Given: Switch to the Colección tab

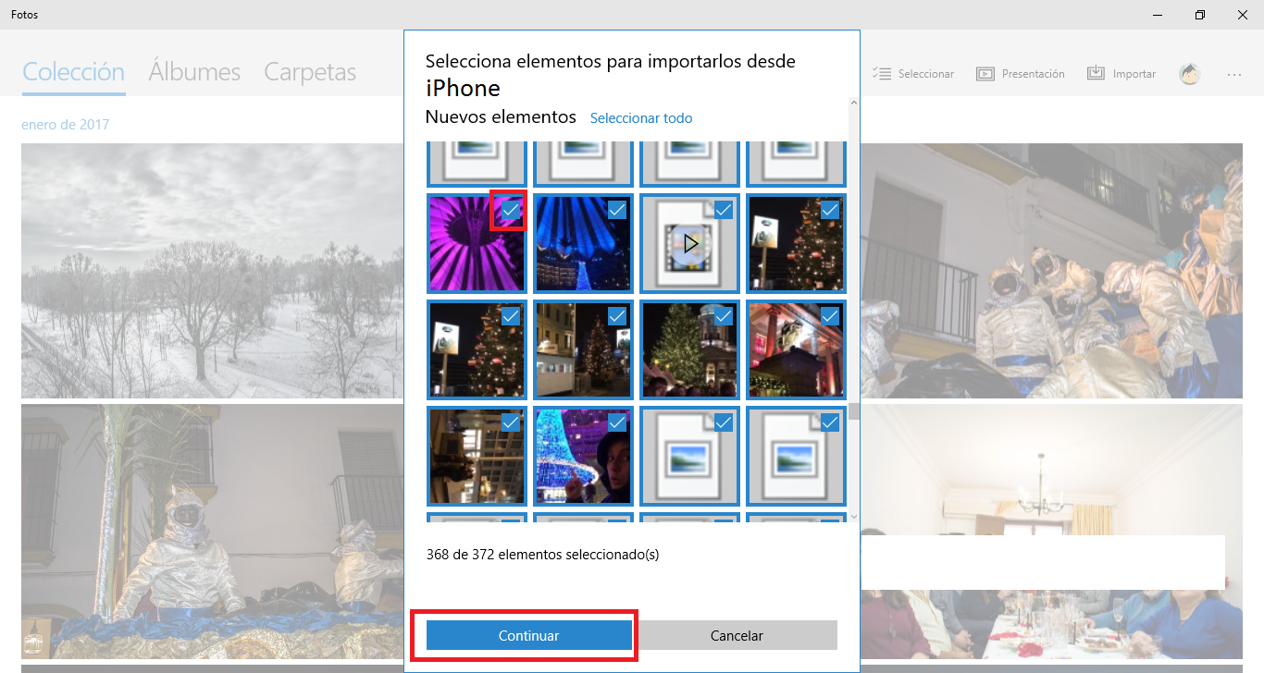Looking at the screenshot, I should point(73,72).
